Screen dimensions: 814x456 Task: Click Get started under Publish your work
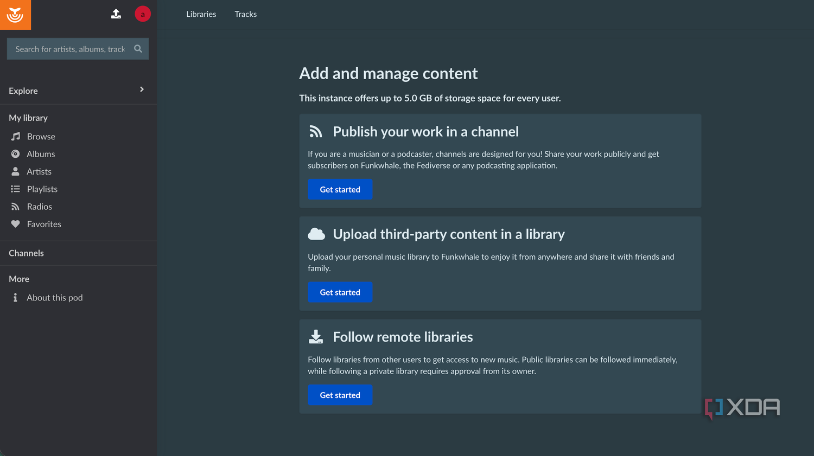[x=340, y=189]
